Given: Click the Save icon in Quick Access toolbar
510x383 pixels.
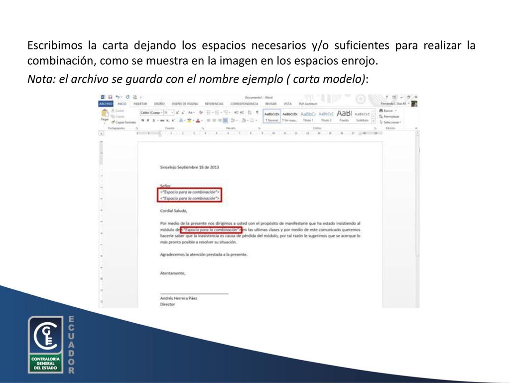Looking at the screenshot, I should [110, 97].
